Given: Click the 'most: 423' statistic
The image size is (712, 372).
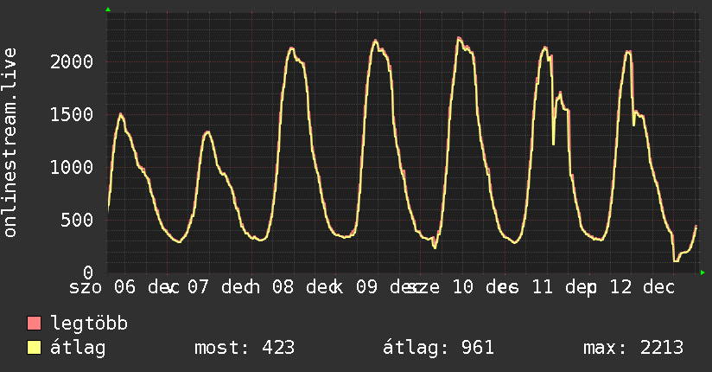Looking at the screenshot, I should (x=245, y=348).
